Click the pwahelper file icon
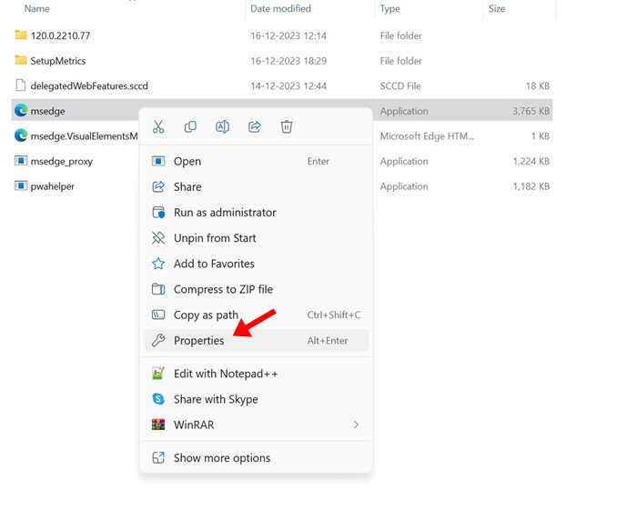 pyautogui.click(x=21, y=185)
